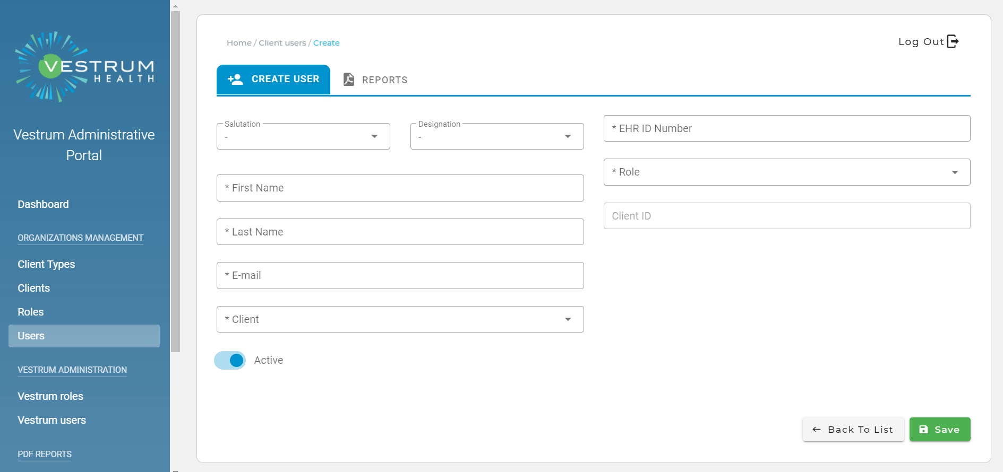Click the PDF icon beside Reports
1003x472 pixels.
point(348,80)
